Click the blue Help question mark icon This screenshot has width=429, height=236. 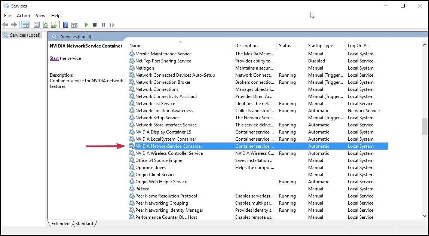(x=65, y=25)
